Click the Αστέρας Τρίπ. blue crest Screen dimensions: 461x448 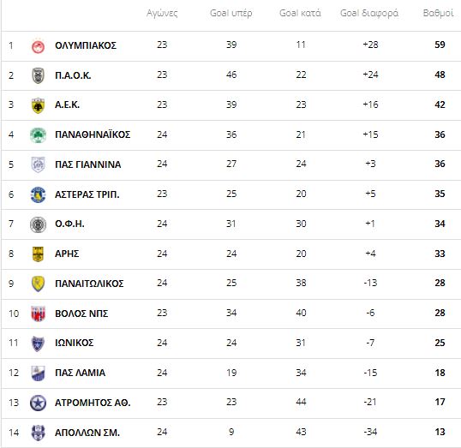(38, 194)
